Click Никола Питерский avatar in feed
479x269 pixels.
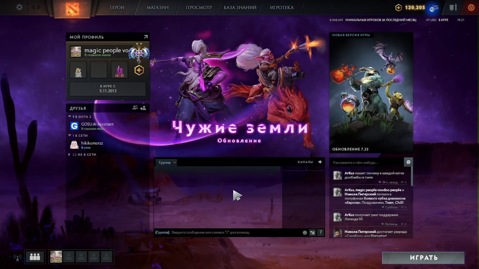coord(338,233)
